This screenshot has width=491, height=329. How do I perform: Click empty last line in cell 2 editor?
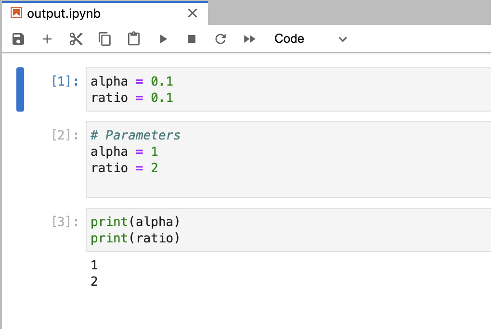288,184
